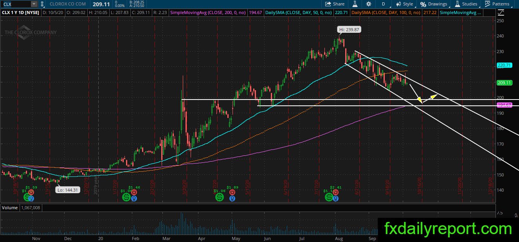Click the symbol link (clipboard) icon
The height and width of the screenshot is (242, 519).
click(42, 4)
